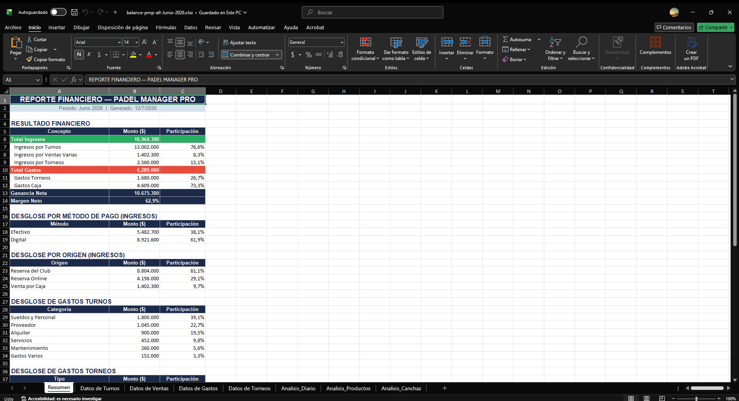Click the Compartir button
This screenshot has width=739, height=401.
point(716,27)
